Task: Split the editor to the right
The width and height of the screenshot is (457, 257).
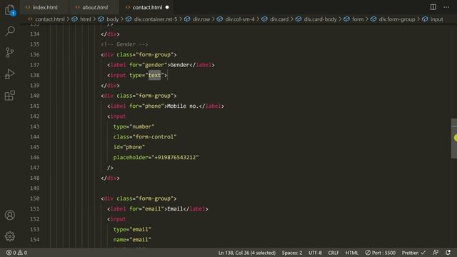Action: [433, 7]
